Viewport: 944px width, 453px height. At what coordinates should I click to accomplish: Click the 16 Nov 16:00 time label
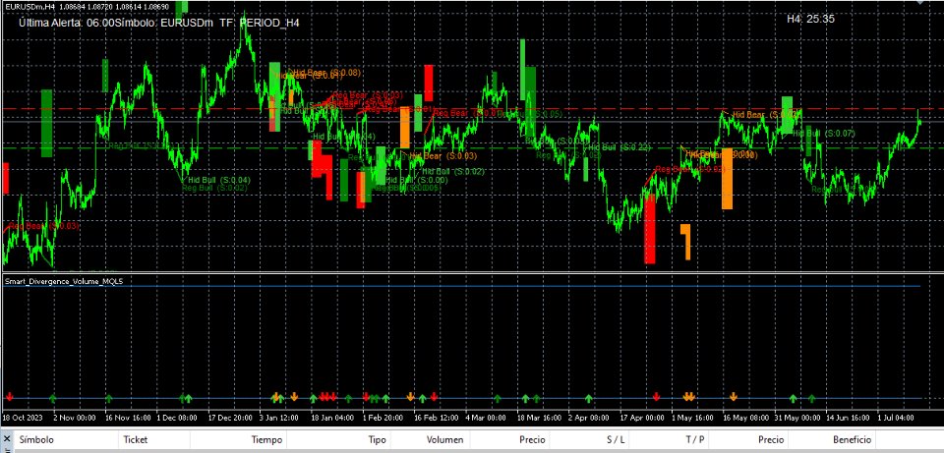point(127,417)
